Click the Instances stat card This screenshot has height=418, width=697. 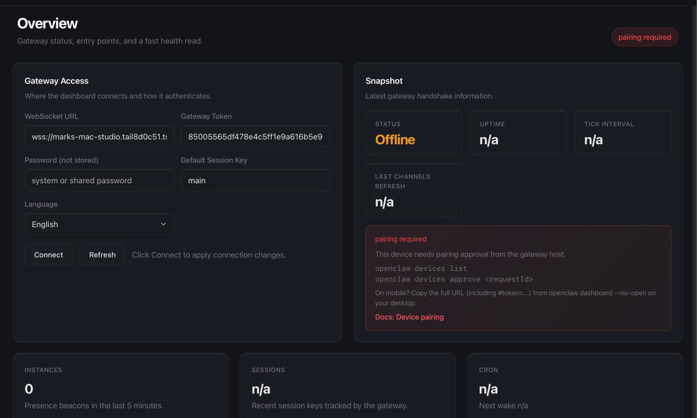click(120, 388)
